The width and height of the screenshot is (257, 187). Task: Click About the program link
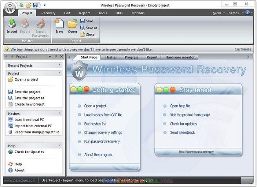[x=98, y=155]
